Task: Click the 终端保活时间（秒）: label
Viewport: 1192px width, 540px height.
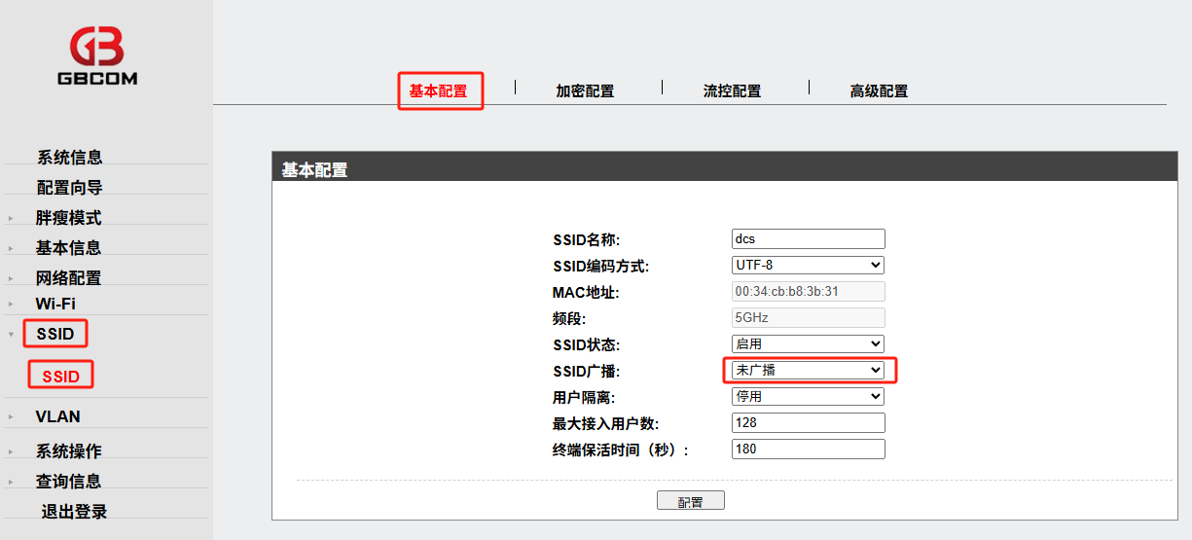Action: coord(621,450)
